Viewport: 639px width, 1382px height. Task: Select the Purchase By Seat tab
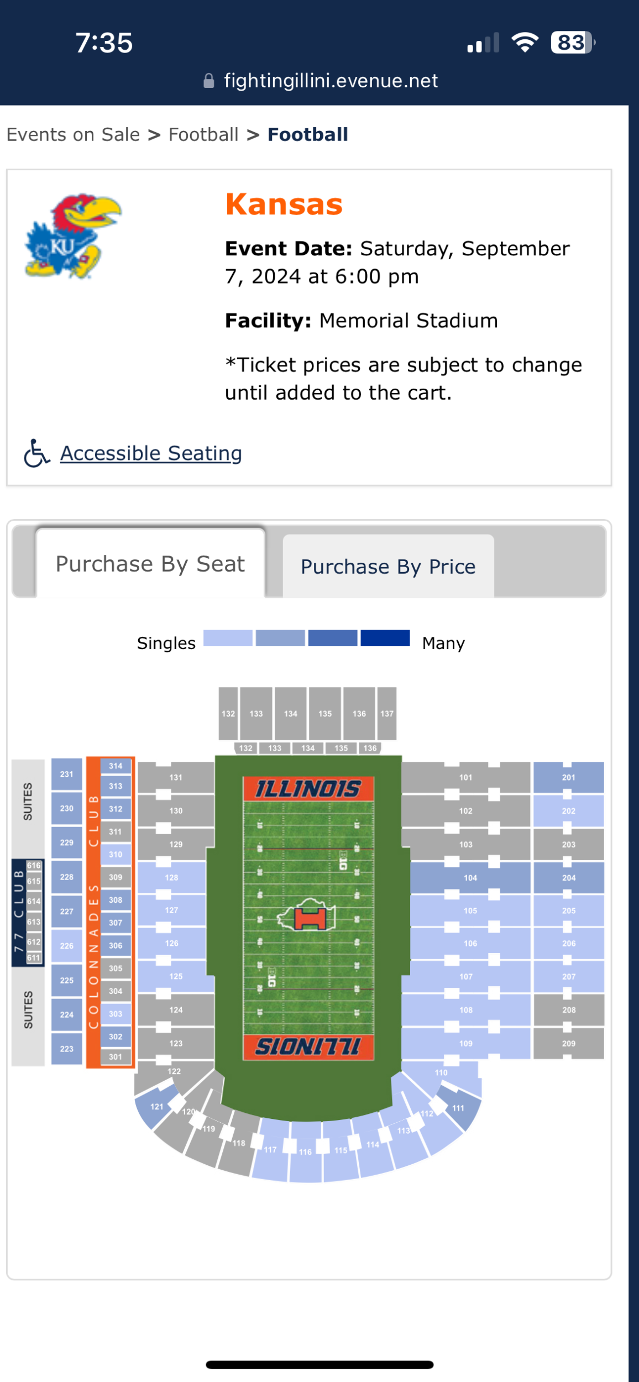[150, 564]
